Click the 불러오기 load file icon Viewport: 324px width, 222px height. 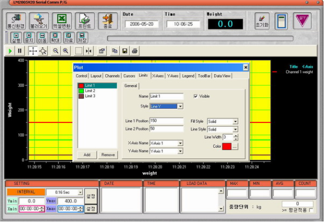coord(39,21)
